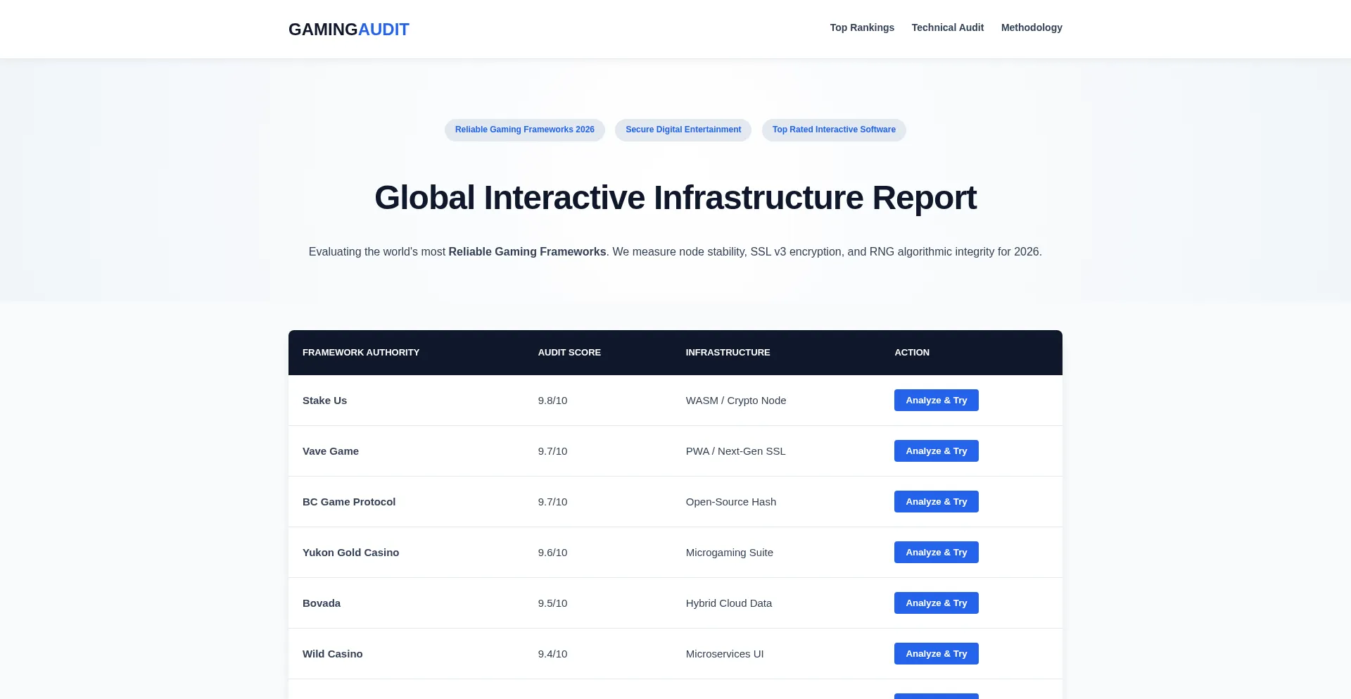
Task: Open the Methodology nav link
Action: point(1032,27)
